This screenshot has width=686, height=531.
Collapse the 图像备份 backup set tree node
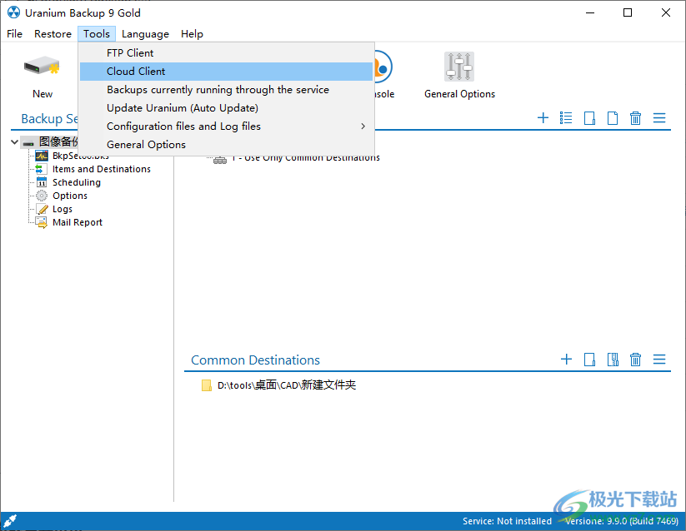[15, 142]
